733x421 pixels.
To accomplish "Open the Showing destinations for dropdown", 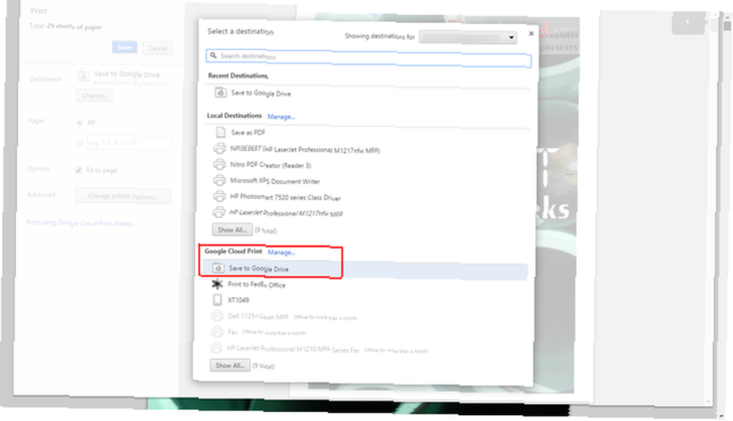I will (468, 37).
